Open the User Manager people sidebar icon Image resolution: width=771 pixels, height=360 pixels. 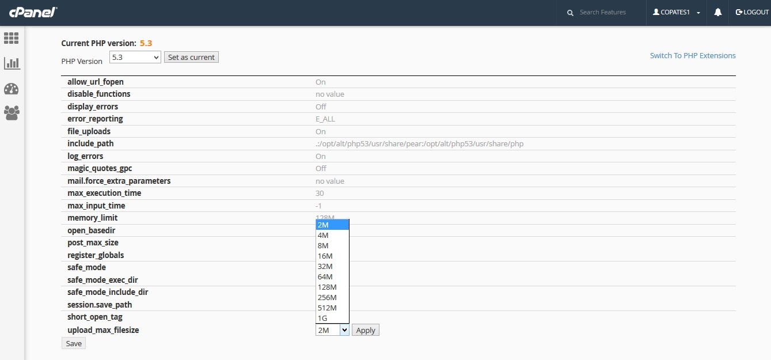point(12,113)
